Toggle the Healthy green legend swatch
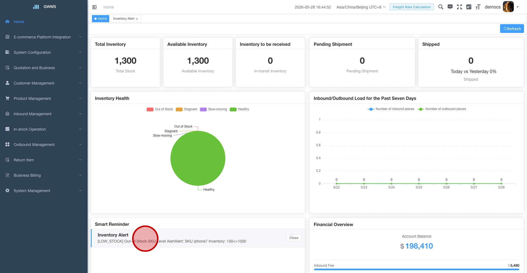 (x=233, y=109)
